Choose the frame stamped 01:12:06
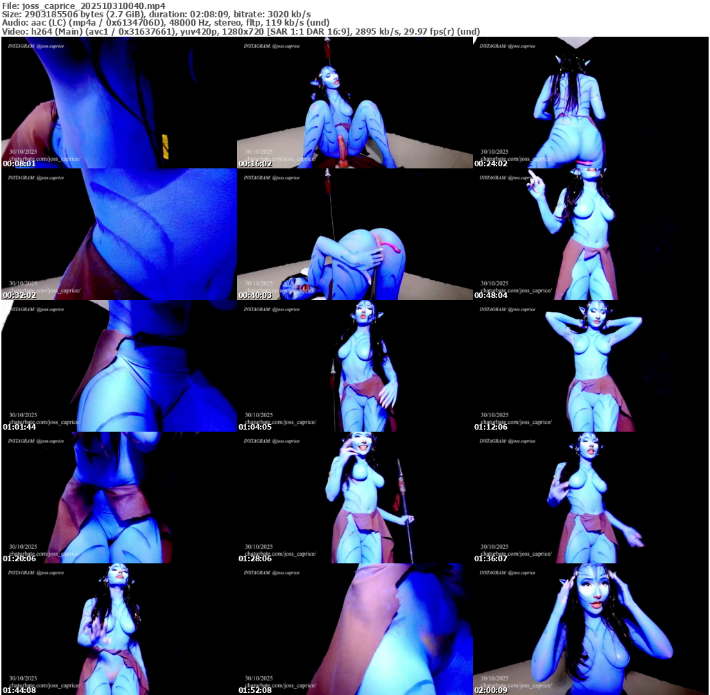Image resolution: width=710 pixels, height=695 pixels. coord(591,366)
